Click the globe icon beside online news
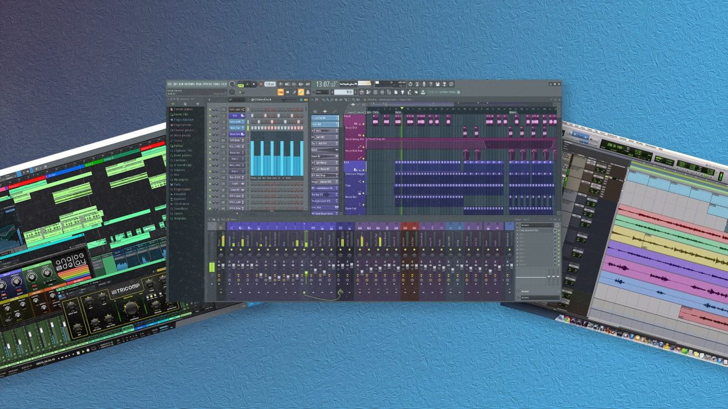 coord(459,92)
